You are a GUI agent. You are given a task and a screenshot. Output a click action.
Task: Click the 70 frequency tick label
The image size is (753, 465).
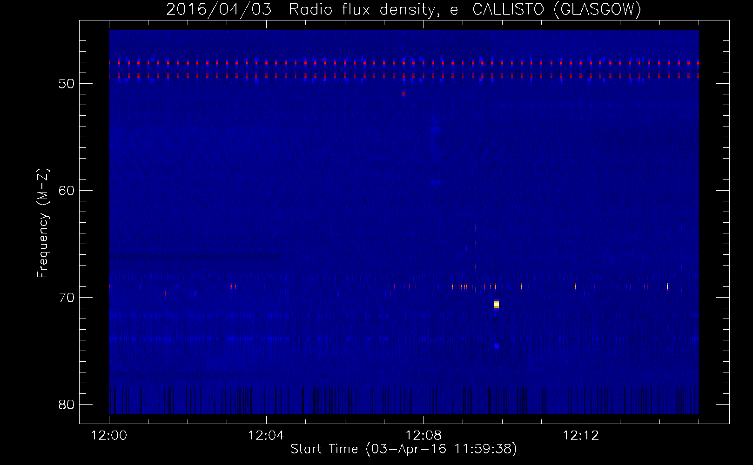67,298
